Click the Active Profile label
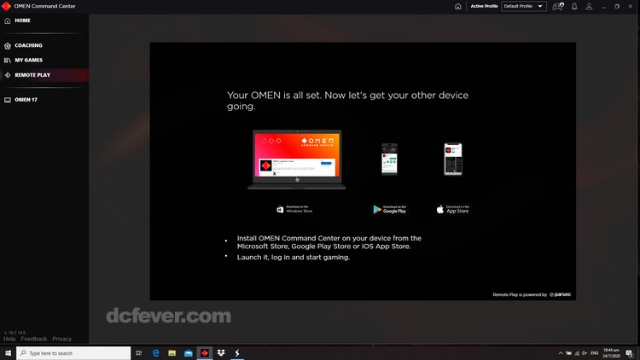This screenshot has width=640, height=360. point(484,6)
